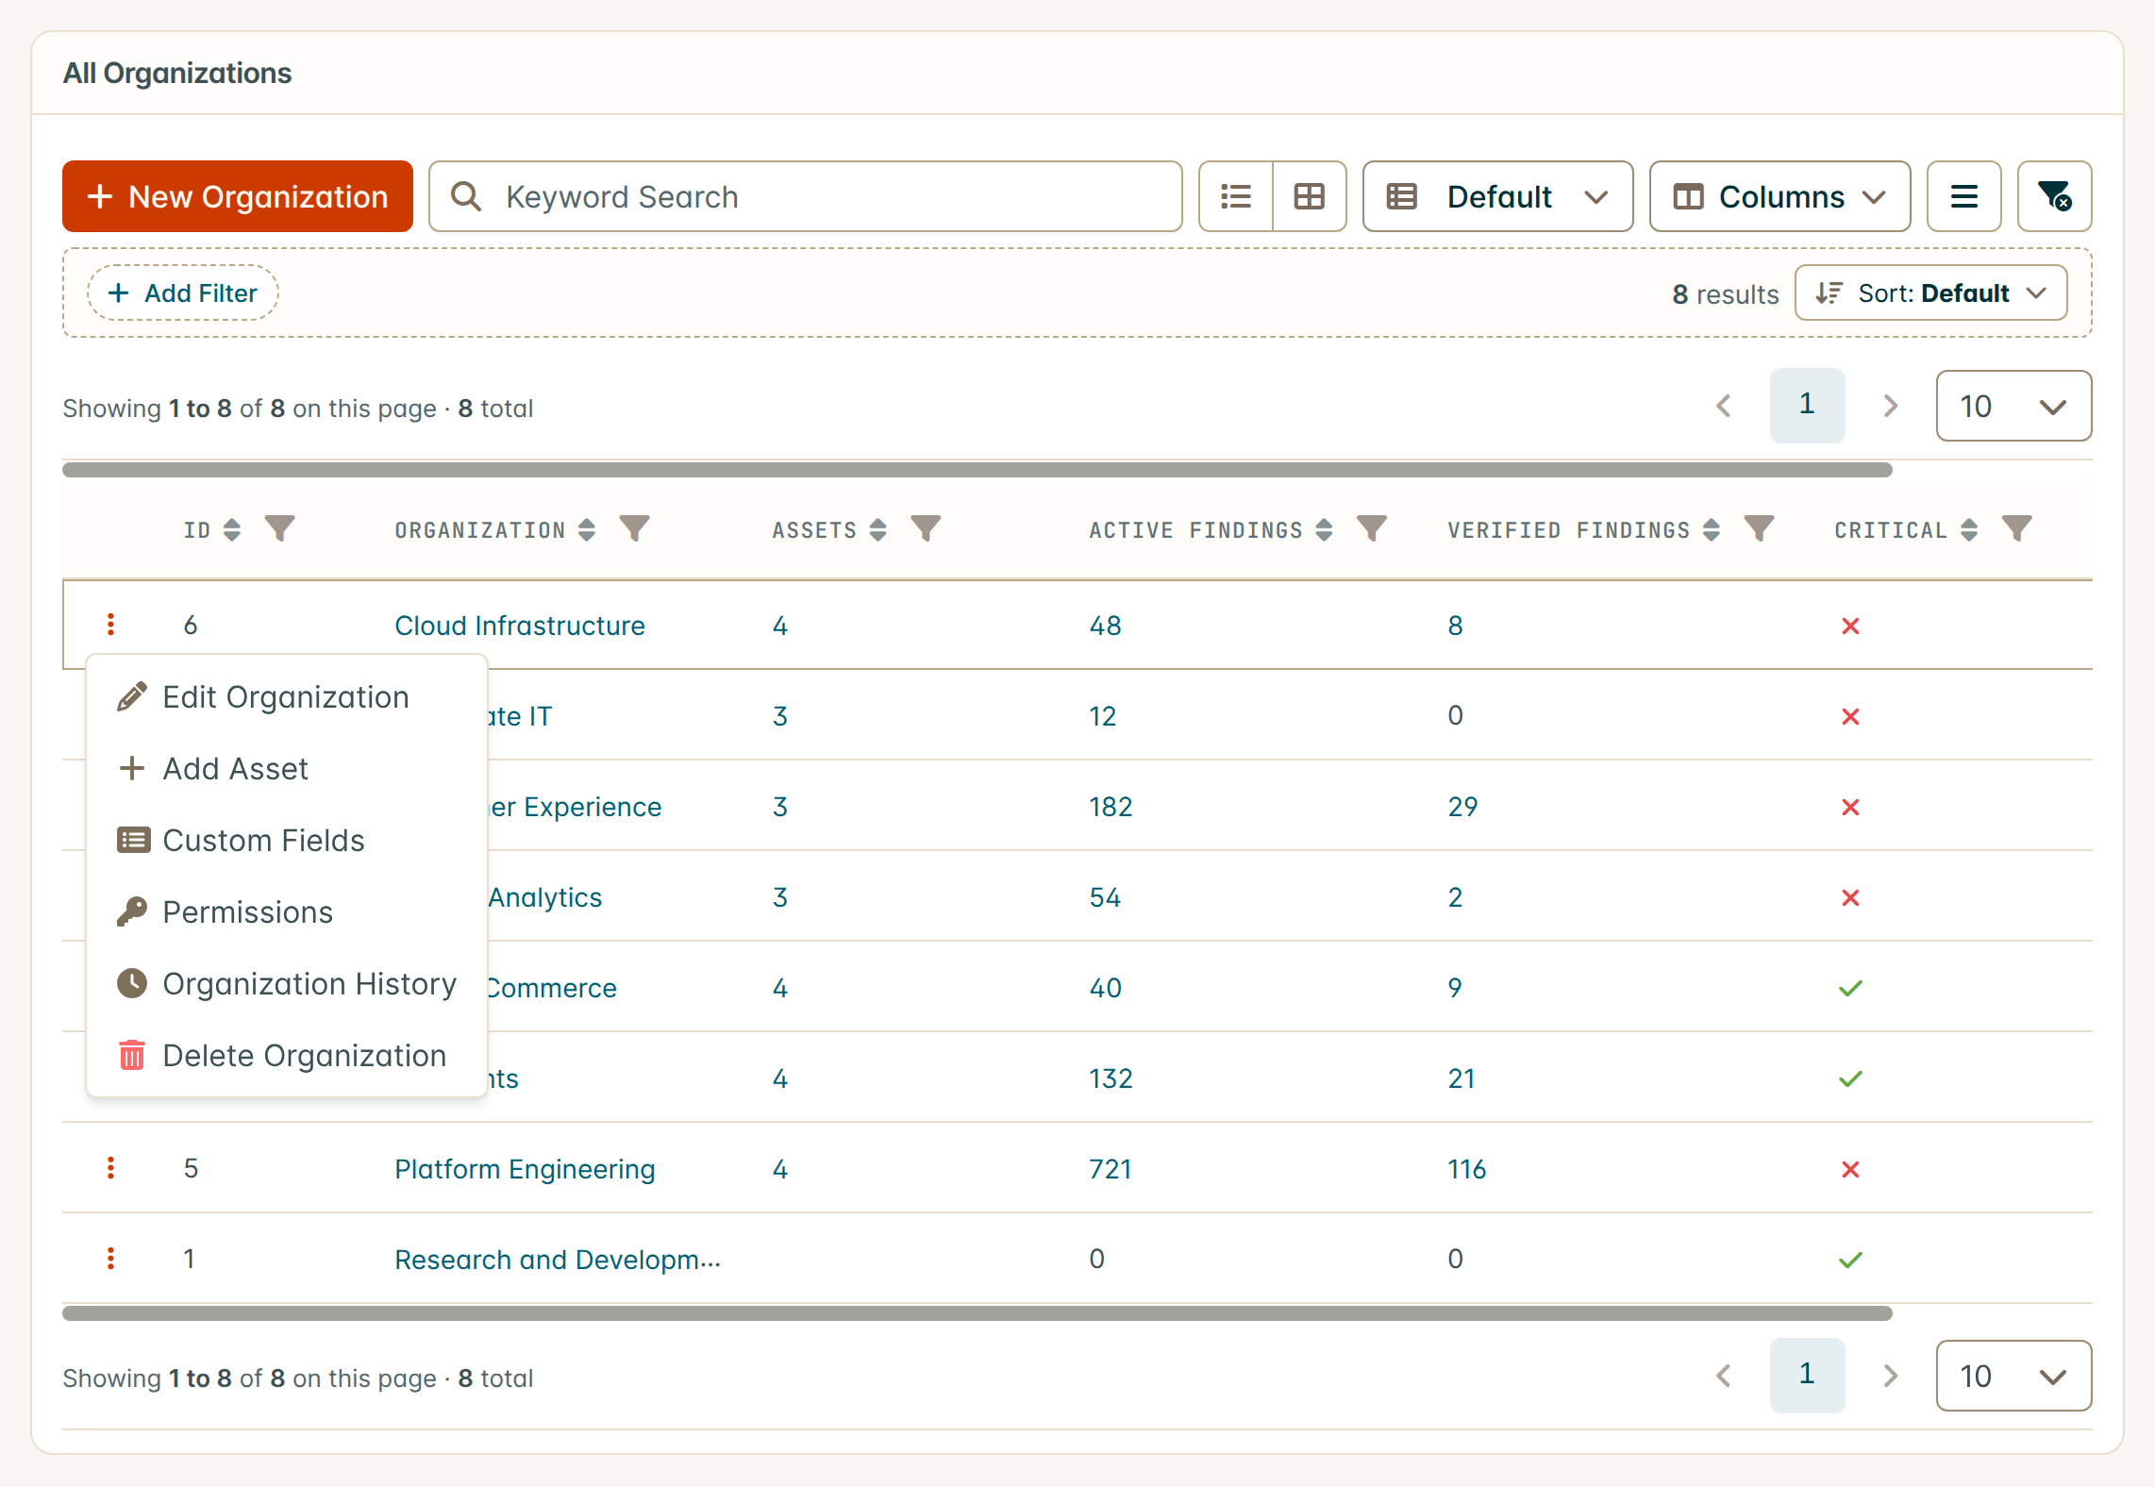
Task: Click 721 active findings for Platform Engineering
Action: 1111,1169
